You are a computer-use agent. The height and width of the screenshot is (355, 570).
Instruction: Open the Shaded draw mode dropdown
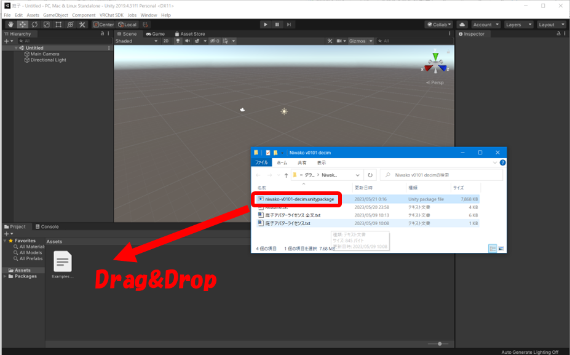[x=136, y=41]
